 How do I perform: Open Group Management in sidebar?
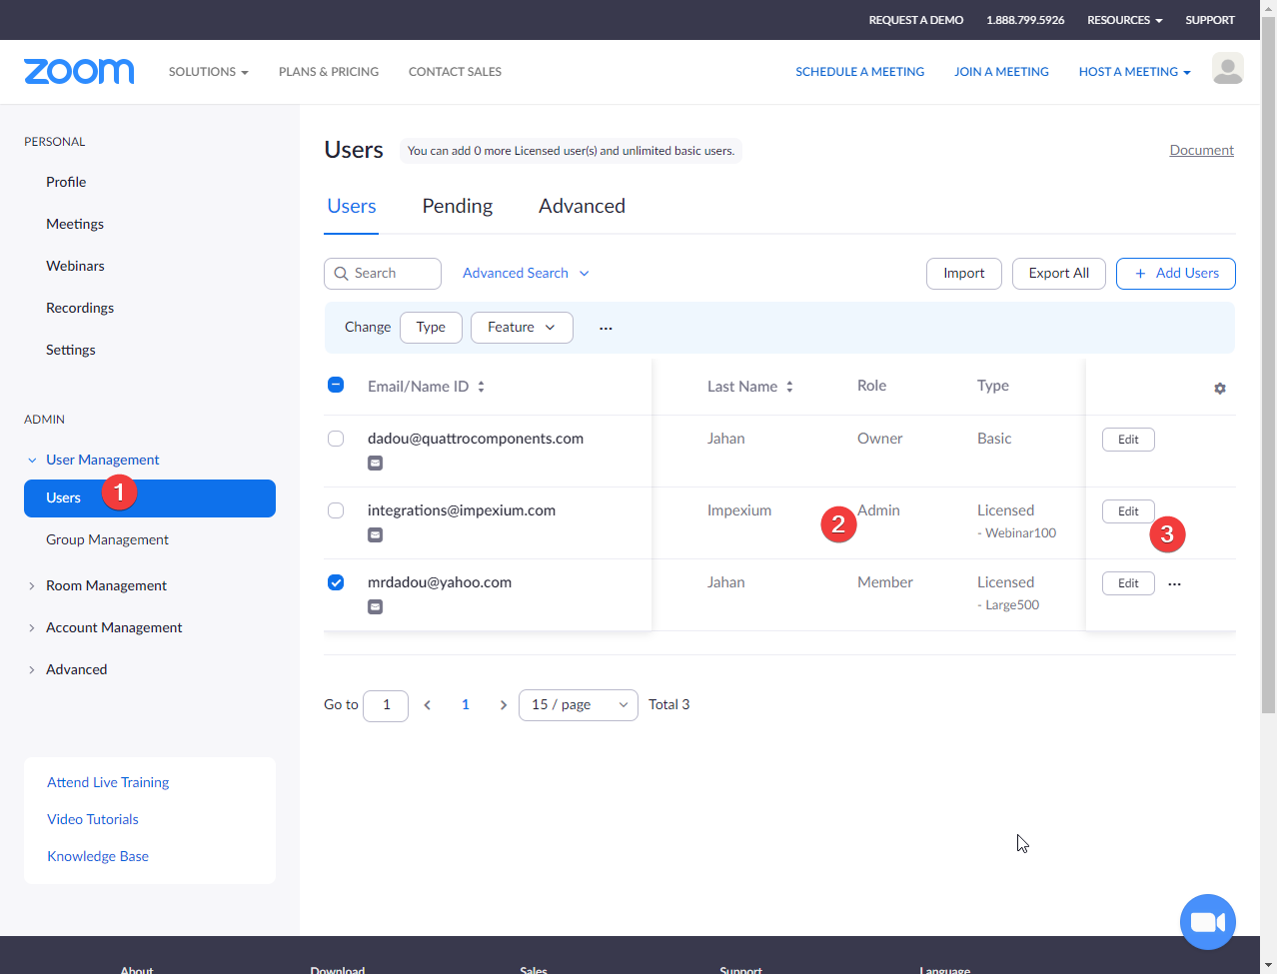coord(107,539)
